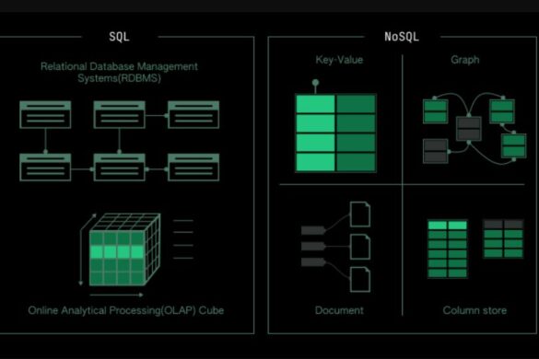This screenshot has height=359, width=539.
Task: Click the short Column store table with gray header
Action: [503, 238]
